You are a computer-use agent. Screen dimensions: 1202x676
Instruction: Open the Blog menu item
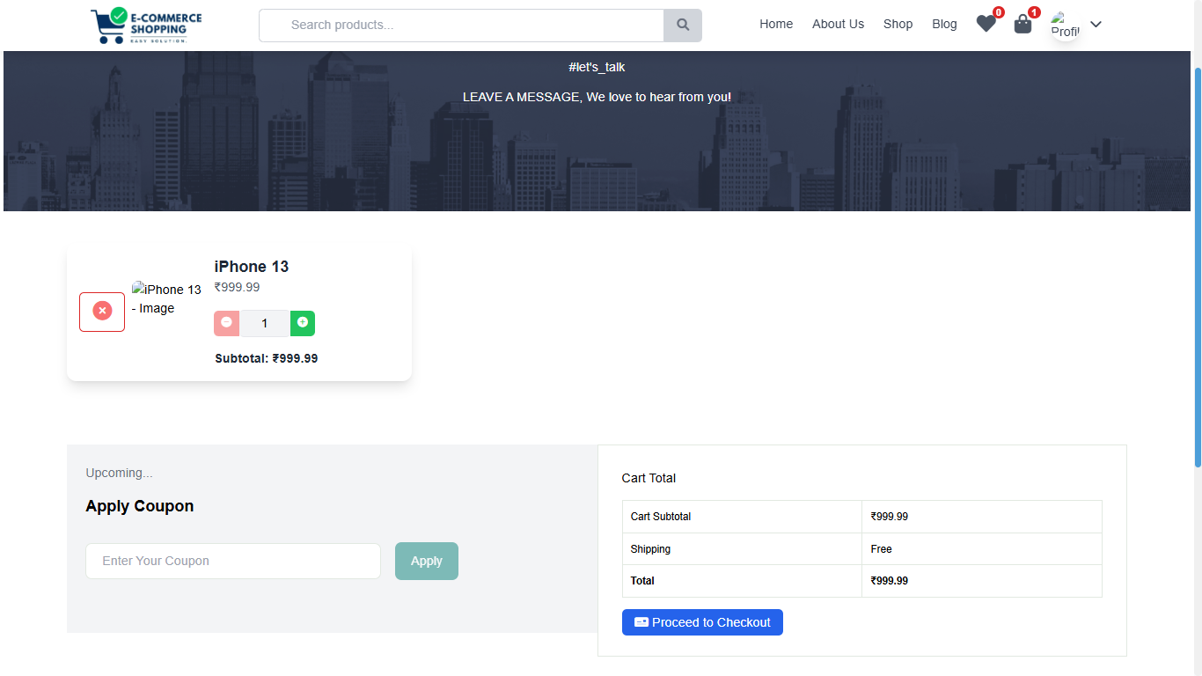click(944, 24)
